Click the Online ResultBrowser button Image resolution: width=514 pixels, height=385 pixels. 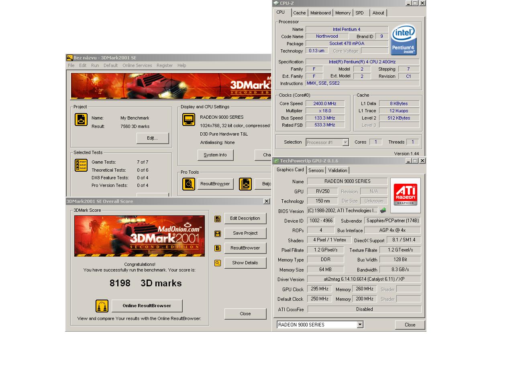pyautogui.click(x=147, y=306)
